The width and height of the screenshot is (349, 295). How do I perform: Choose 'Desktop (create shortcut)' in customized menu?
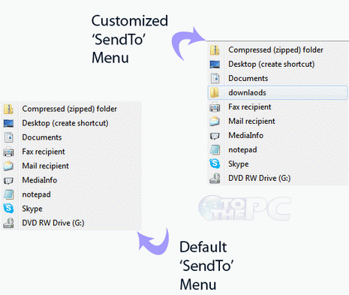point(272,65)
